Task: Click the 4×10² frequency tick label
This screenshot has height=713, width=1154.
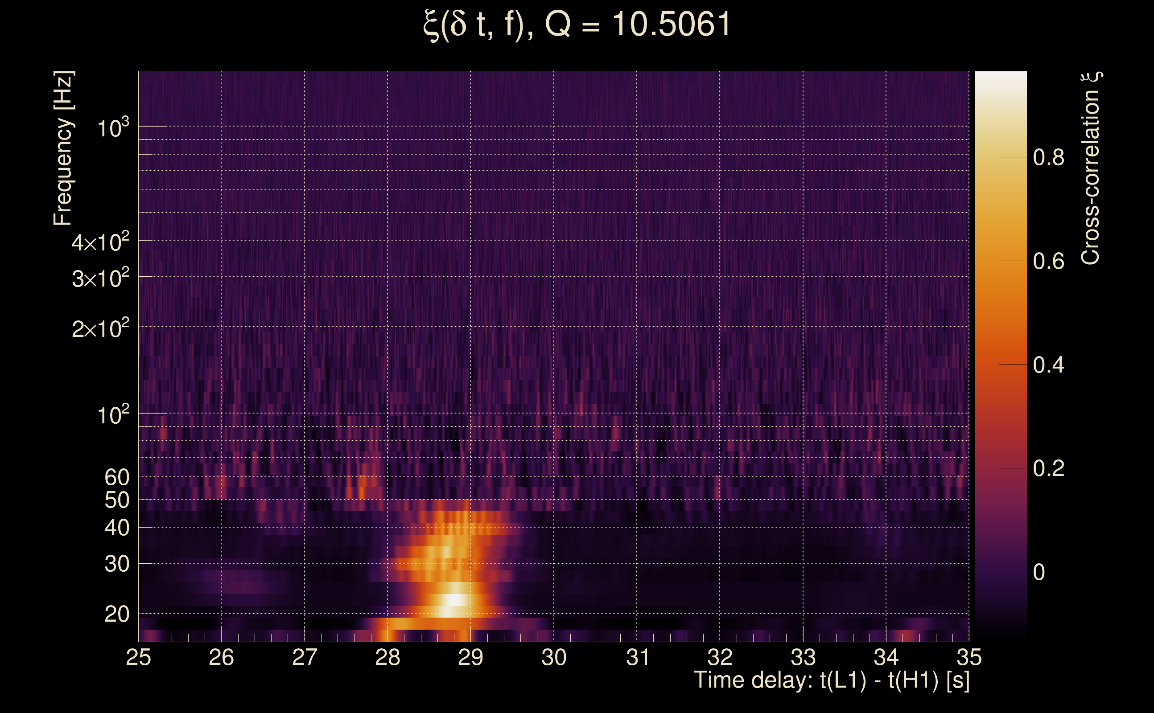Action: (x=100, y=242)
